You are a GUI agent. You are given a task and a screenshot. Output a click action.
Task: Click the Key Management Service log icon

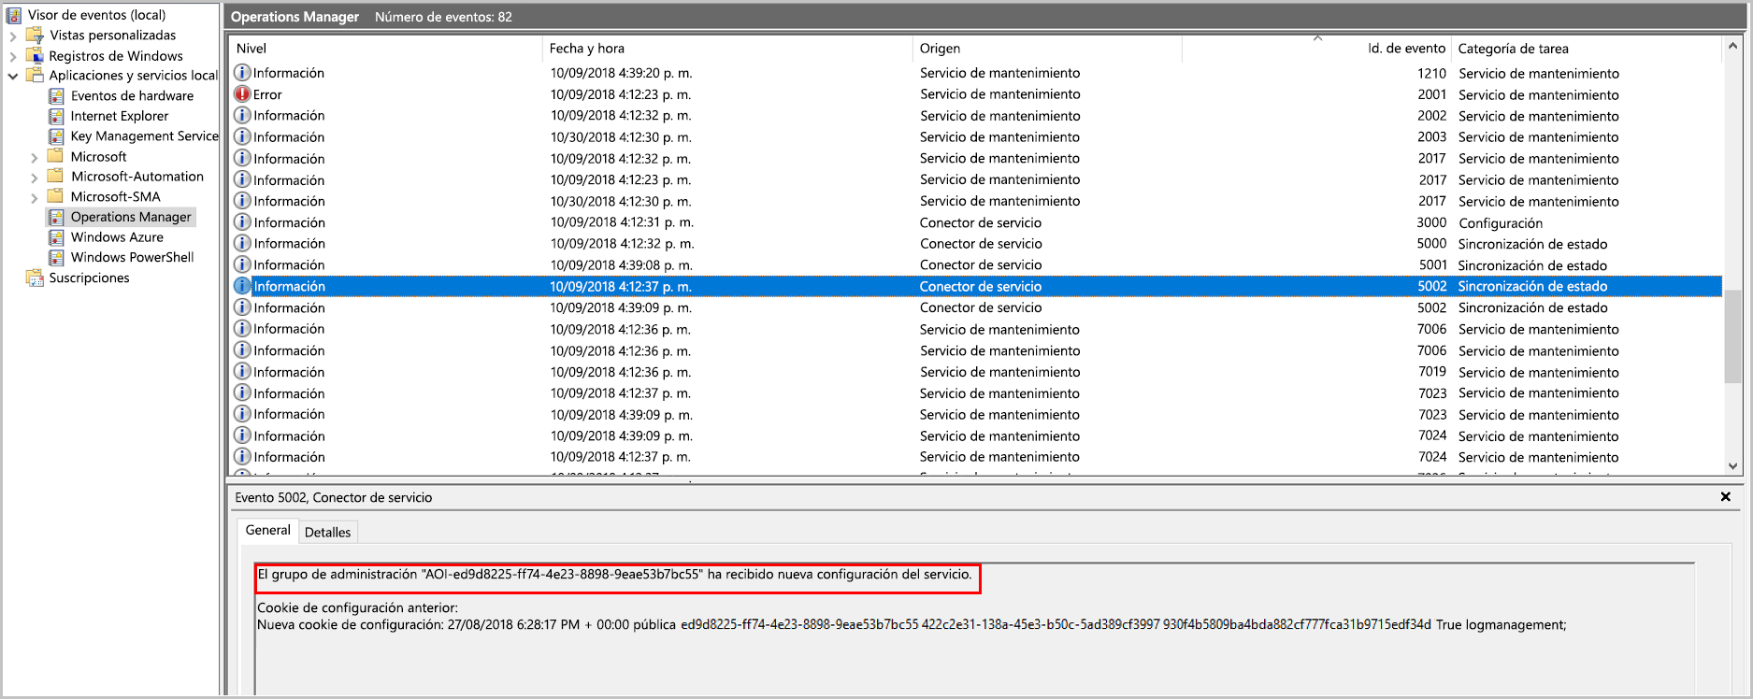56,136
